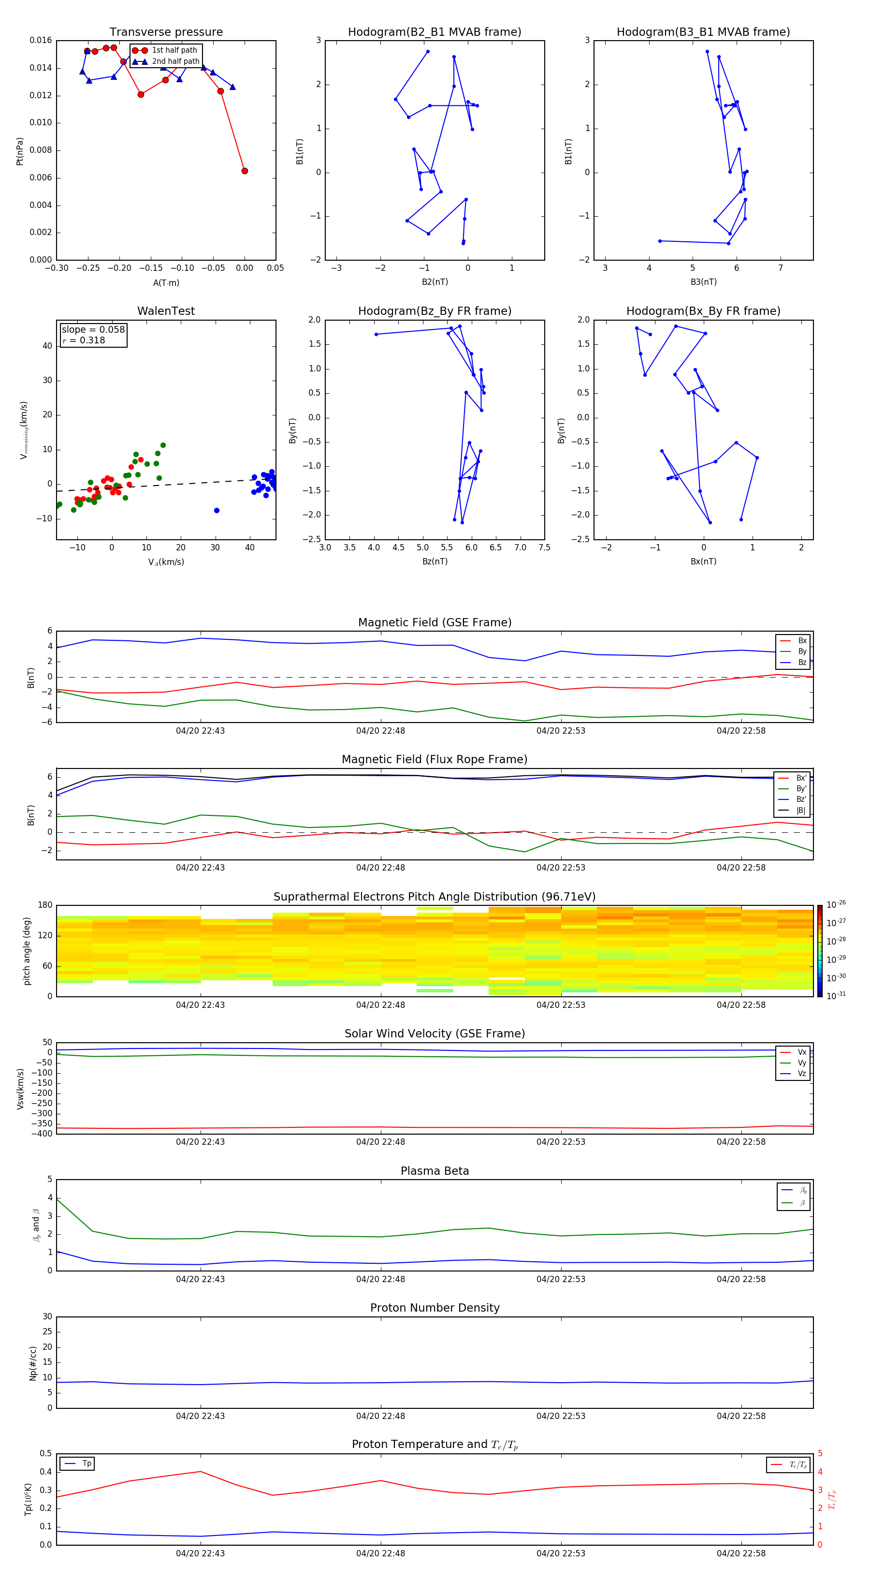Click the Suprathermal Electrons Pitch Angle Distribution title
The width and height of the screenshot is (870, 1596).
(435, 897)
